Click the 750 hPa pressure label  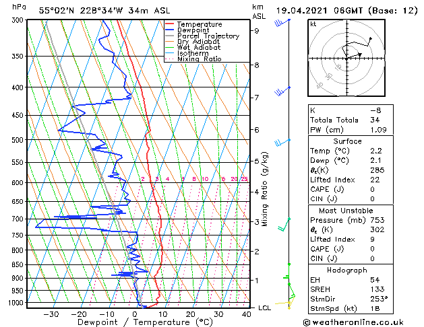(19, 235)
